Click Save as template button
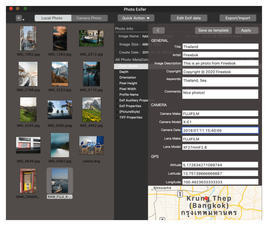Screen dimensions: 268x226 213,30
